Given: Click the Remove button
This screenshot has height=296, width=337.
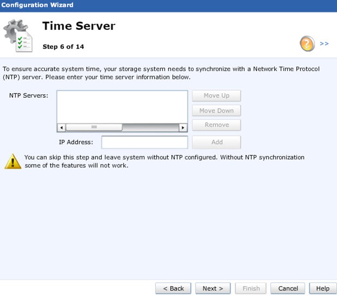Looking at the screenshot, I should [x=216, y=125].
